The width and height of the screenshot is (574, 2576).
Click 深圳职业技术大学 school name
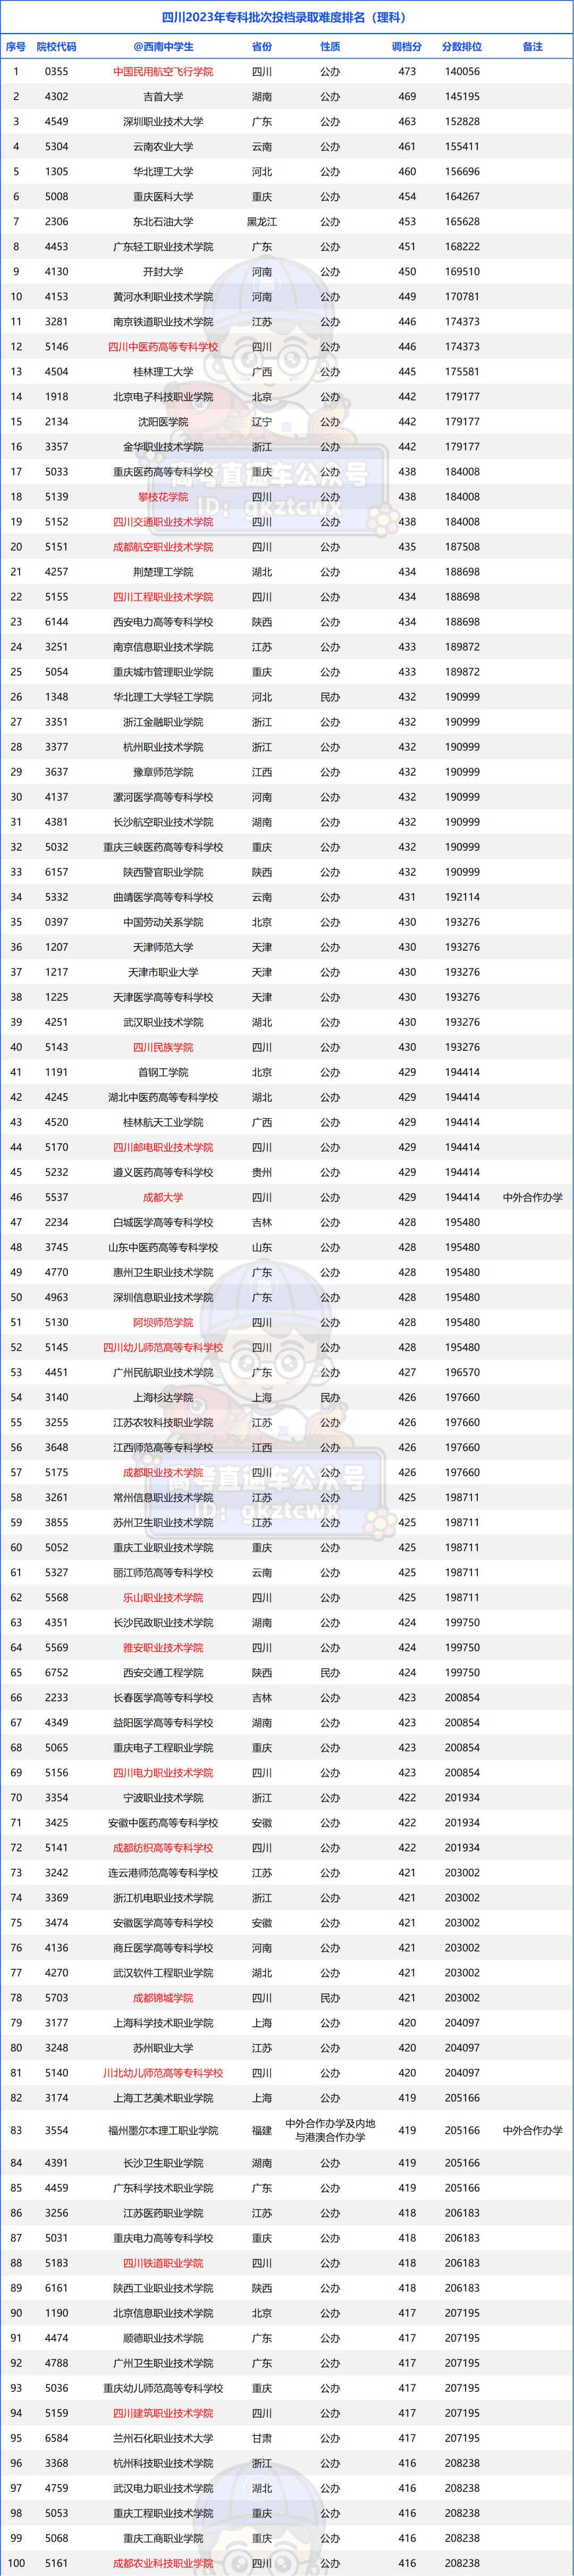click(x=163, y=122)
